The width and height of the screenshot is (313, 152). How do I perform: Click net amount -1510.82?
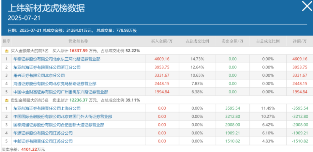point(300,141)
